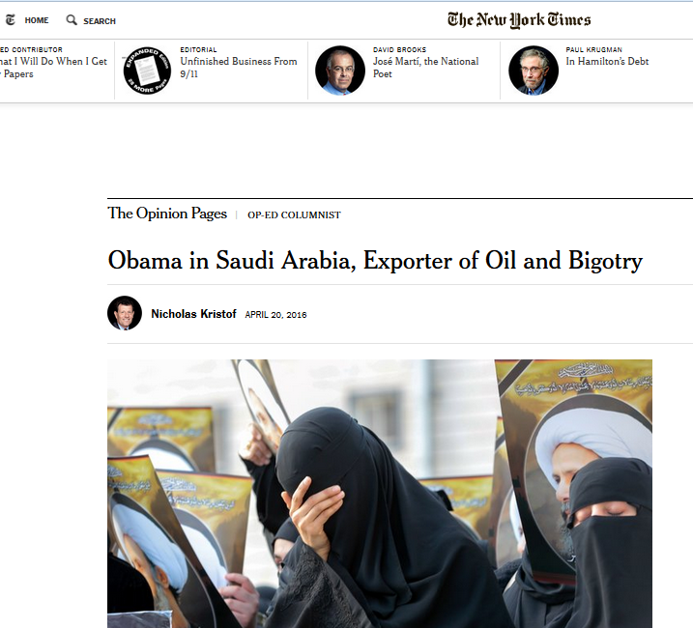Open 'Unfinished Business From 9/11' editorial
Screen dimensions: 693x628
click(x=238, y=68)
